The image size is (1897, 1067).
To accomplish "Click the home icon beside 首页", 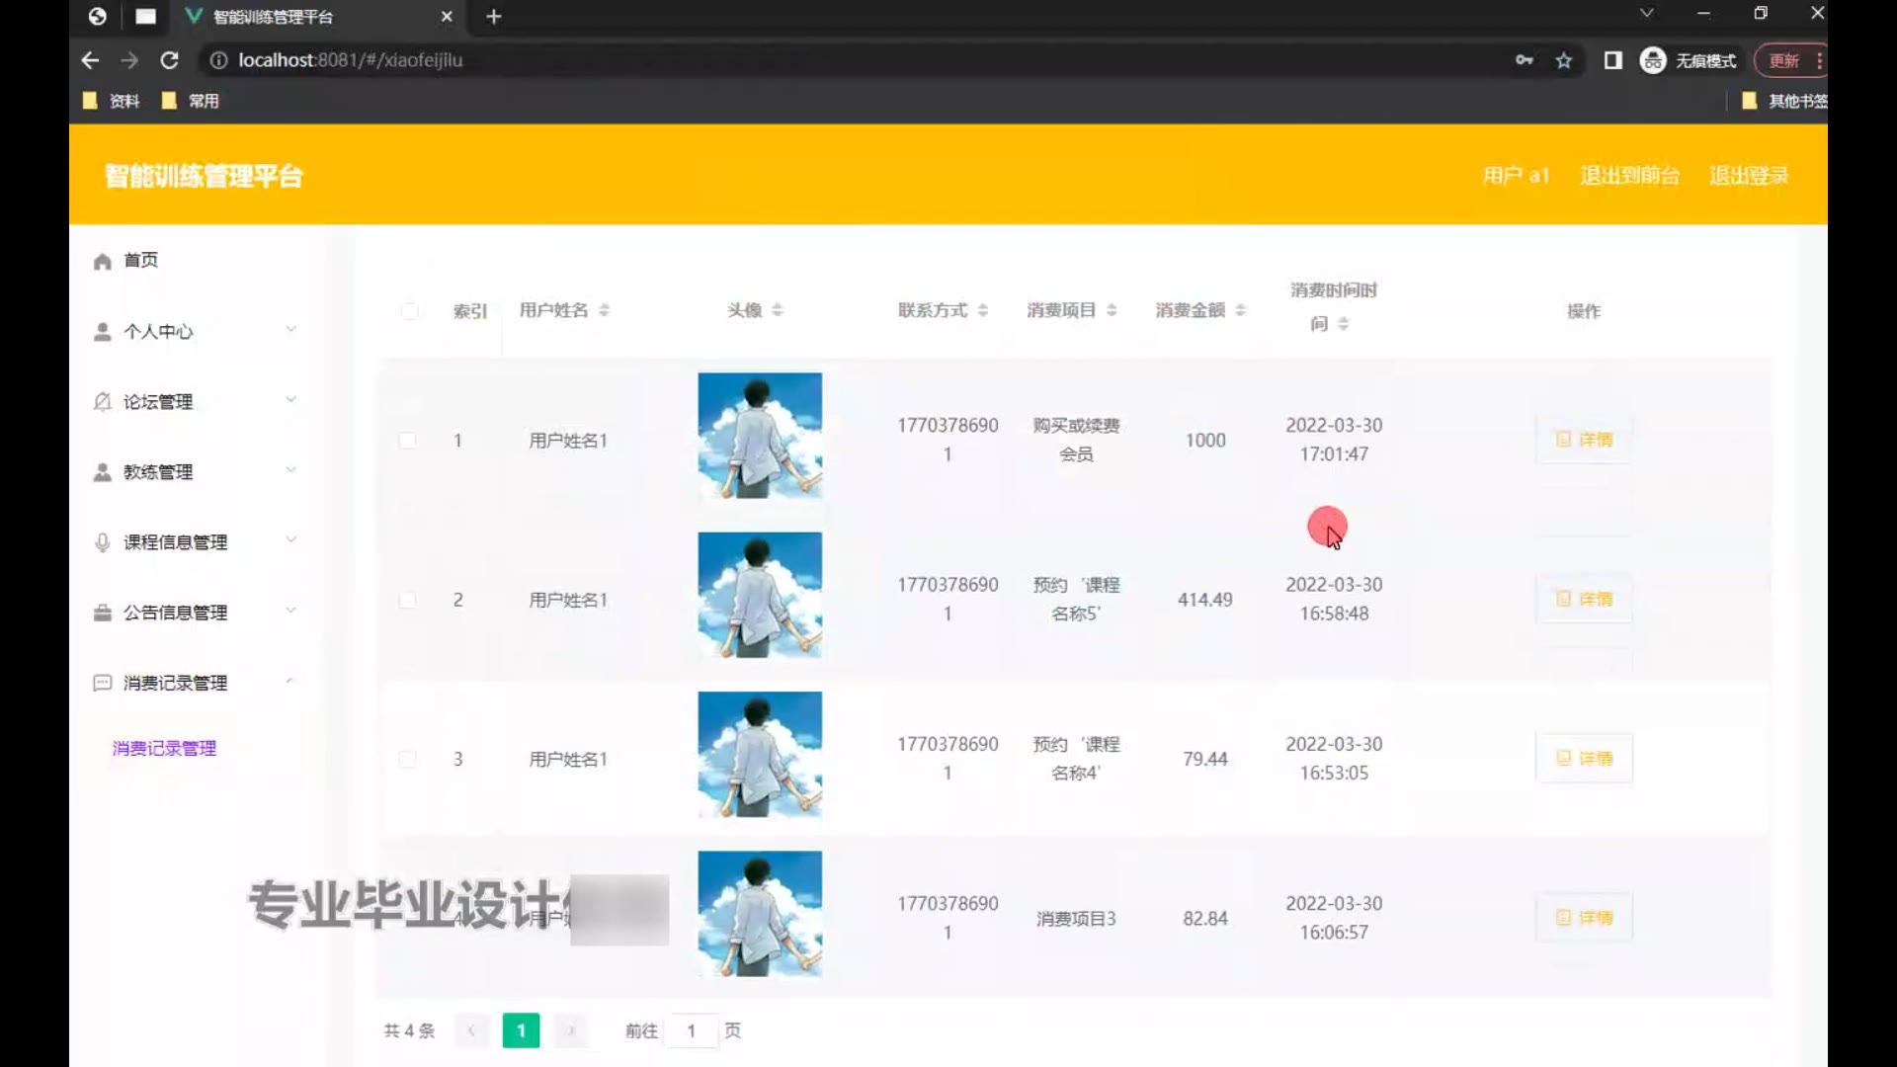I will pos(102,262).
